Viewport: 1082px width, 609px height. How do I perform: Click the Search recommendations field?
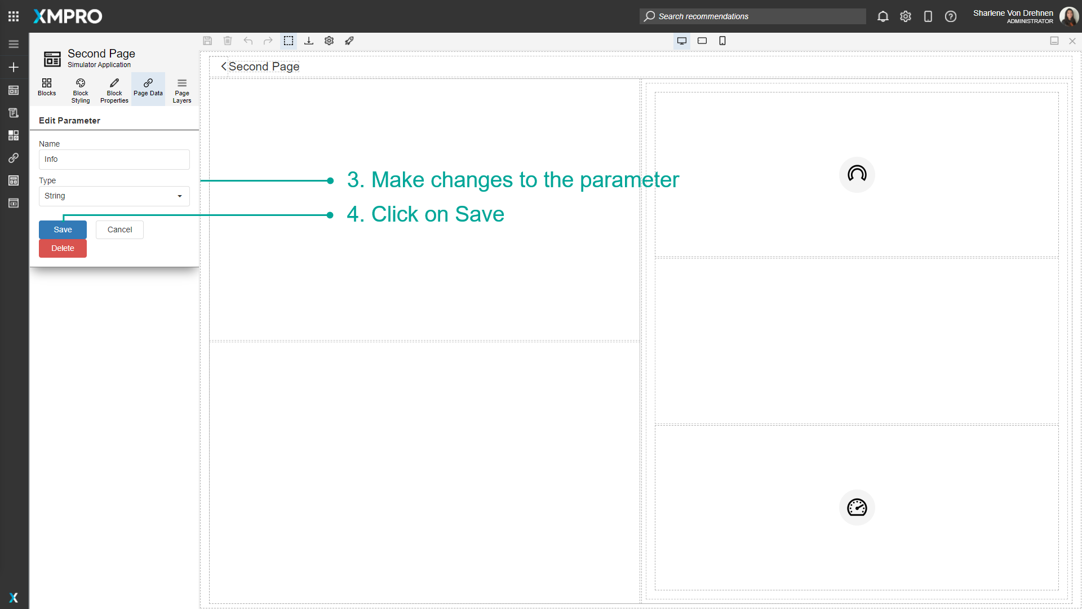click(753, 16)
